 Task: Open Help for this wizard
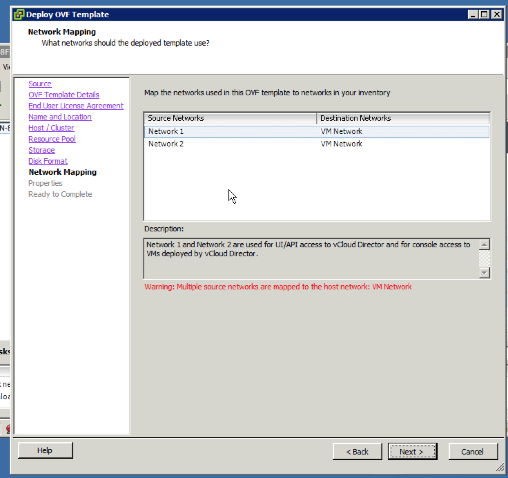[x=45, y=450]
